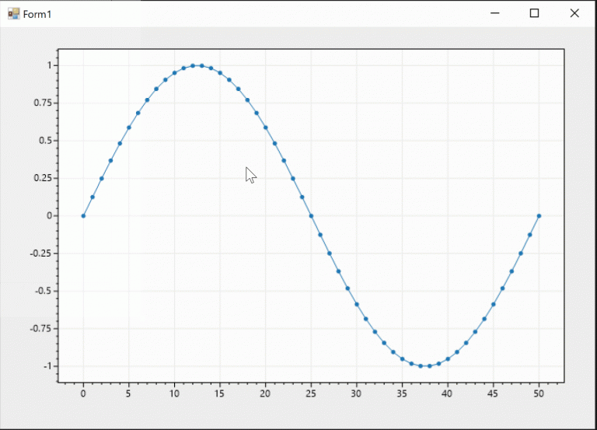
Task: Select the data marker at x=25 zero crossing
Action: tap(311, 215)
